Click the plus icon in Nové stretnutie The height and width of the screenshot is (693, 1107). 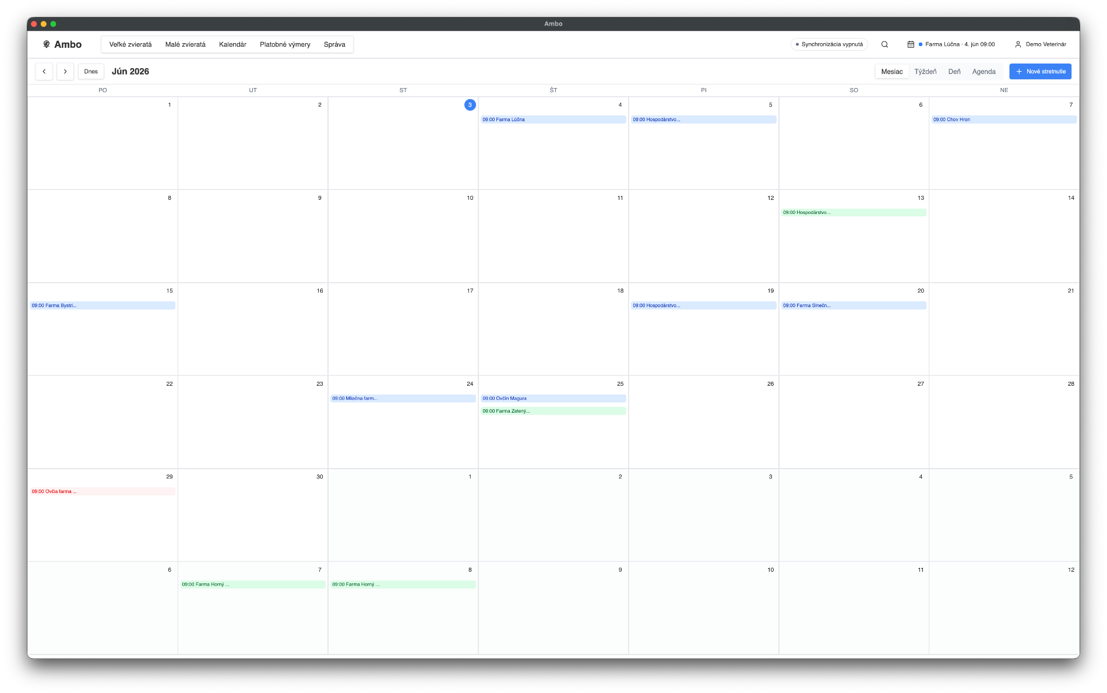click(x=1019, y=71)
